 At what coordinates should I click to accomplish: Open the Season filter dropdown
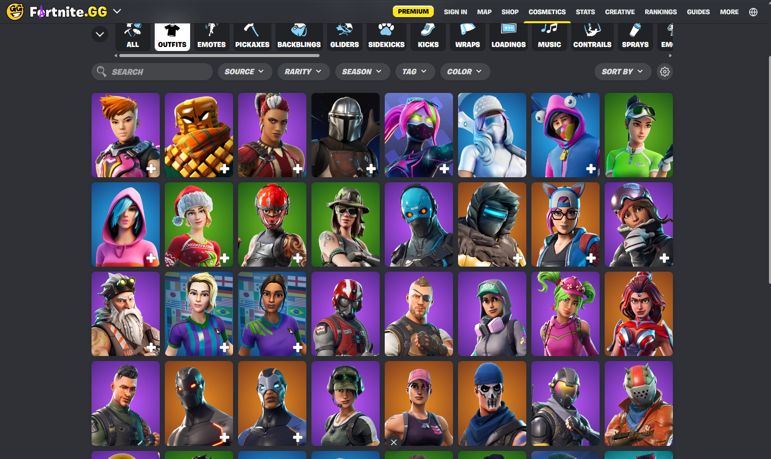point(362,72)
